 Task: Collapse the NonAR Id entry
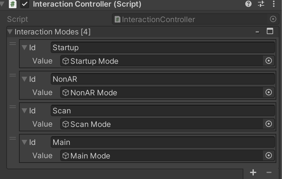(x=24, y=79)
